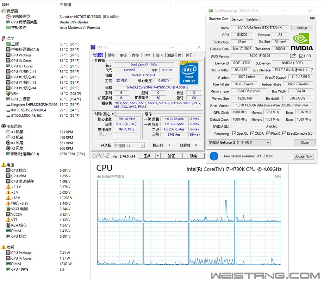The image size is (324, 283).
Task: Click the info icon in update notice
Action: click(x=214, y=156)
